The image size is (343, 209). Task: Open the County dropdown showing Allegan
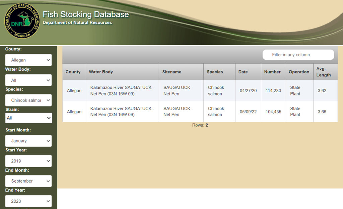28,60
